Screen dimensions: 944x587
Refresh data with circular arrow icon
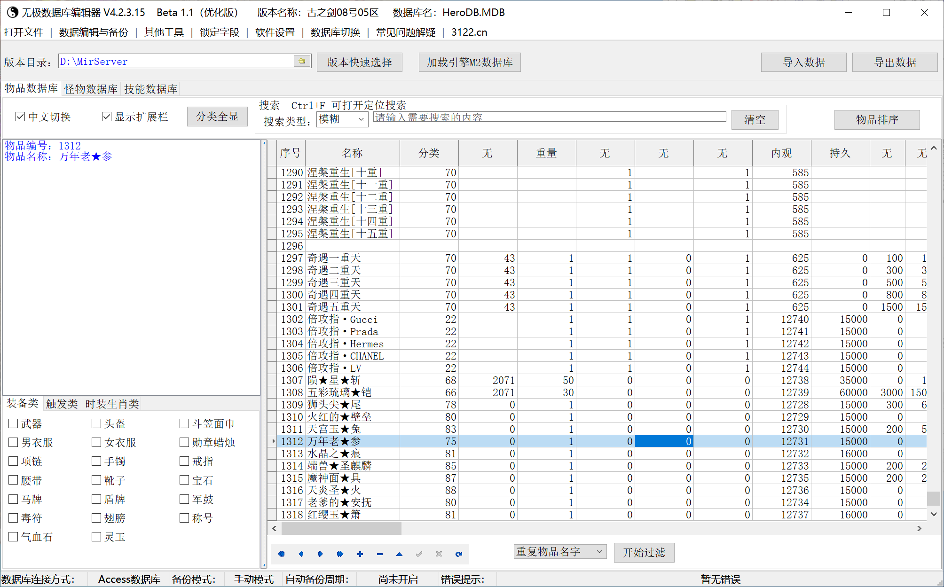click(458, 554)
